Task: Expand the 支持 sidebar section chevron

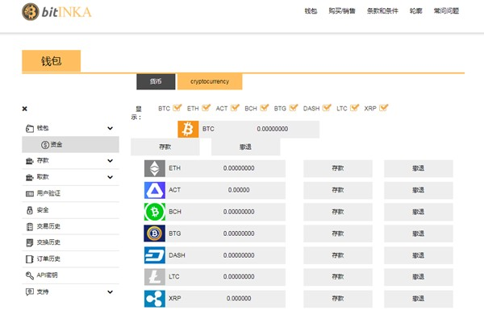Action: (x=111, y=291)
